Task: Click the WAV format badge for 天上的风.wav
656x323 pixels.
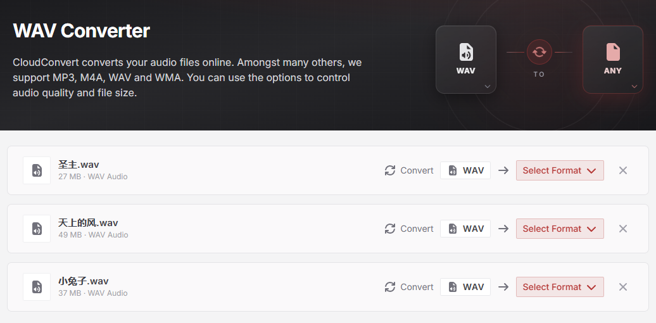Action: [465, 229]
